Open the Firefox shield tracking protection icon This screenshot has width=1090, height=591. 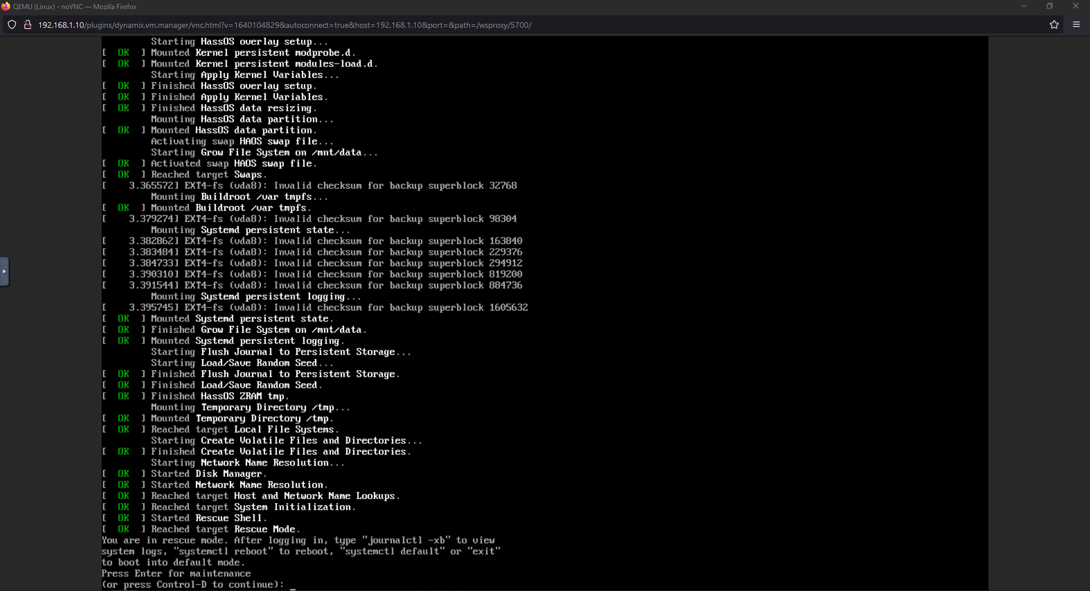coord(12,25)
